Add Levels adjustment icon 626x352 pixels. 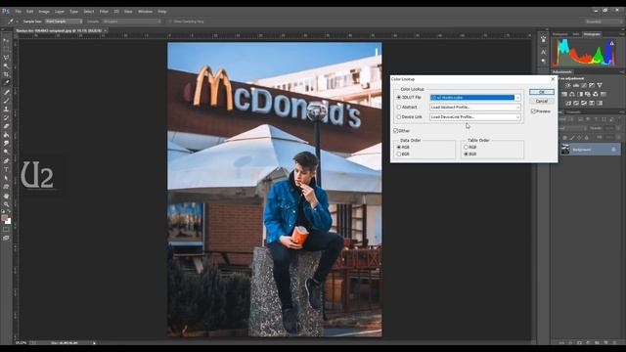pyautogui.click(x=576, y=85)
